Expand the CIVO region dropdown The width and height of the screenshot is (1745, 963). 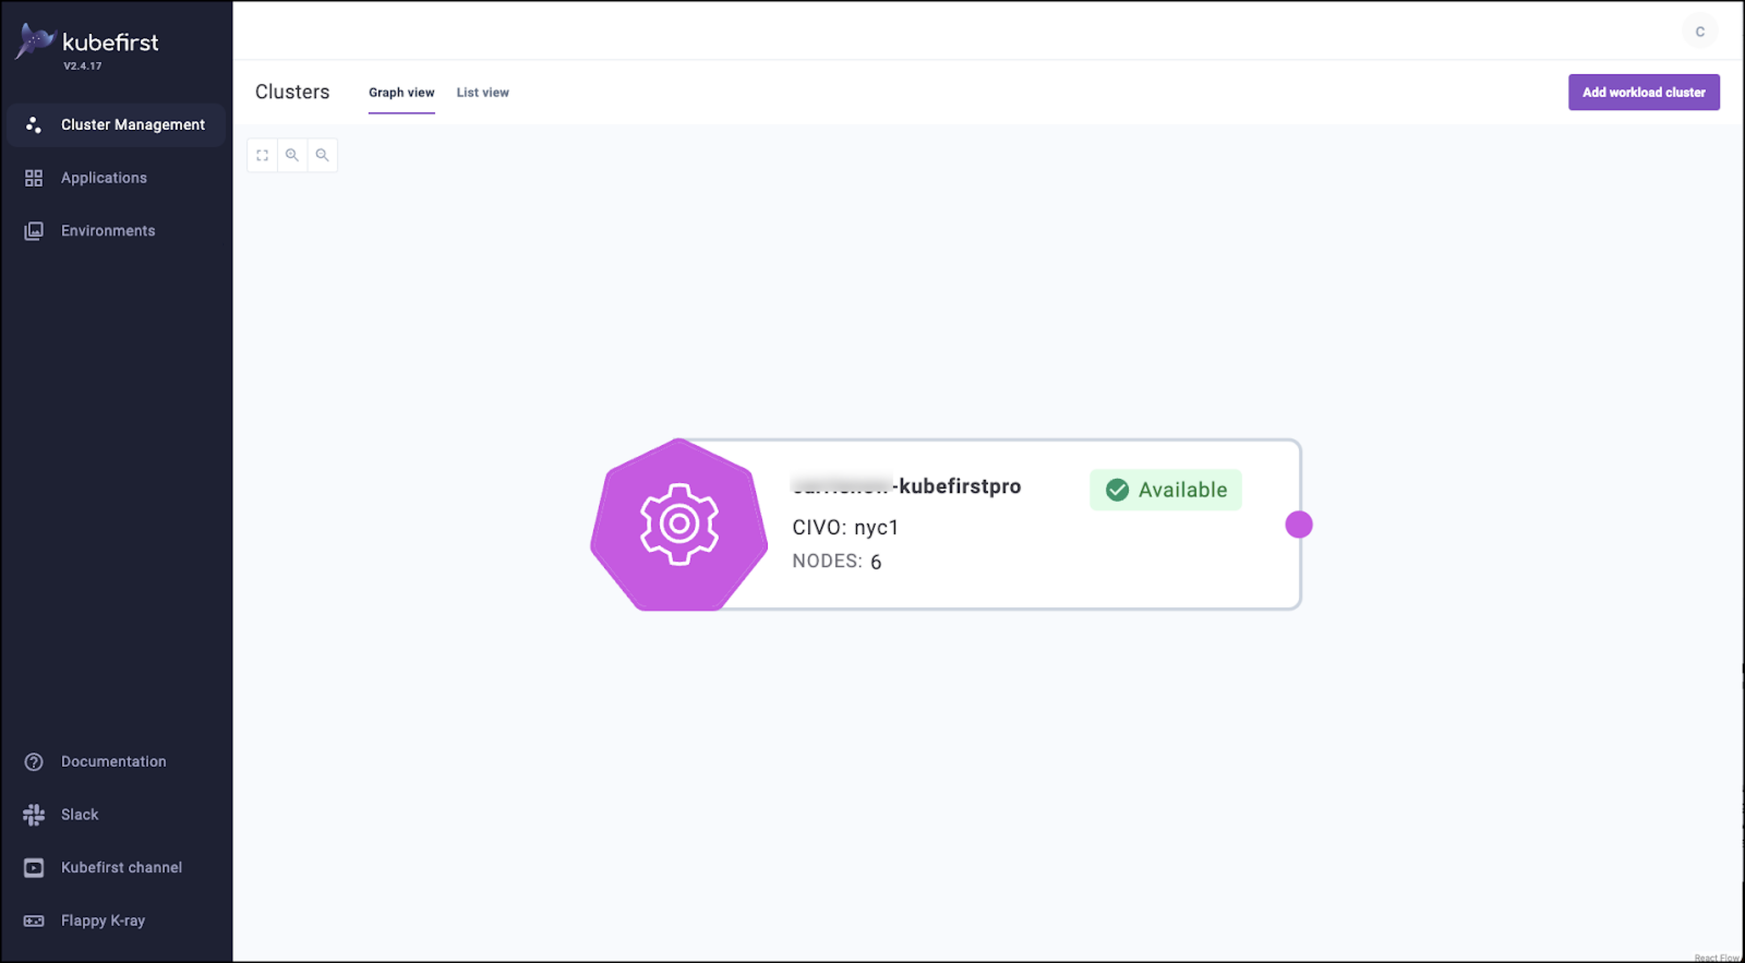coord(846,527)
